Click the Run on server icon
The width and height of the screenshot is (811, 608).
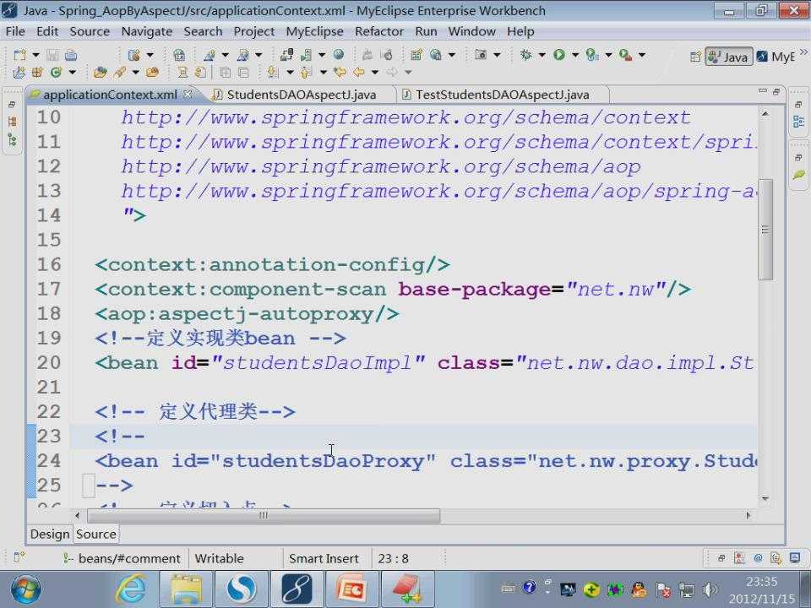[592, 54]
